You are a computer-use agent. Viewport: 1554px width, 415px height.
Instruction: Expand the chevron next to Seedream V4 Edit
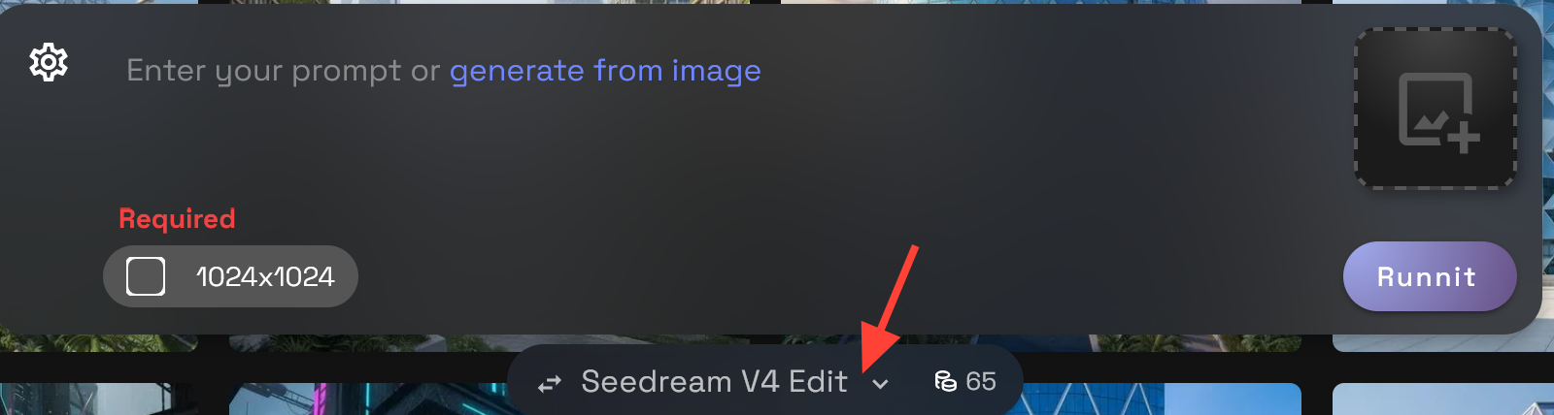click(x=880, y=384)
